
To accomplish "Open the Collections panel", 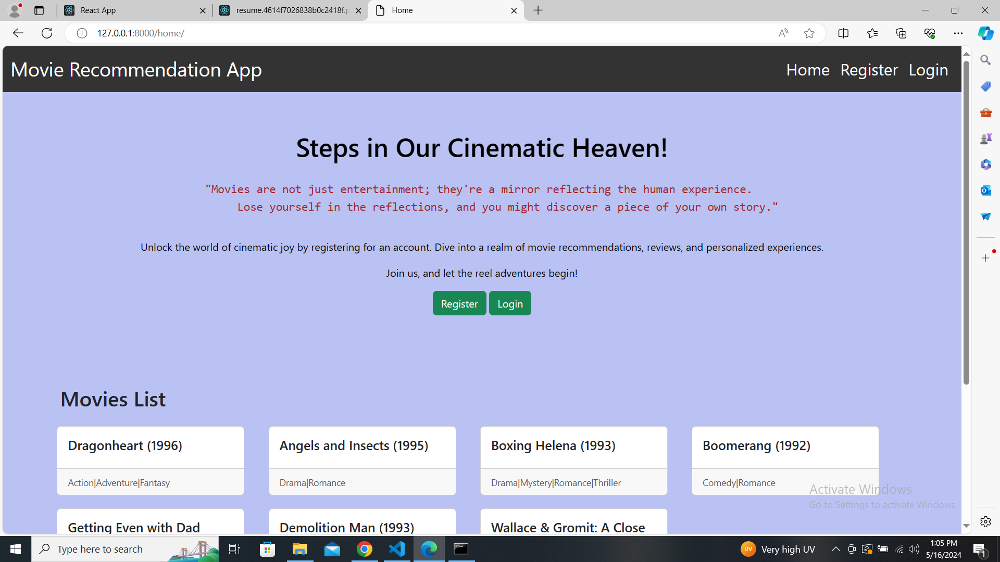I will (x=901, y=33).
